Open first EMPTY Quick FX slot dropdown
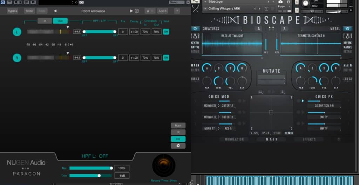This screenshot has height=185, width=359. pos(324,117)
